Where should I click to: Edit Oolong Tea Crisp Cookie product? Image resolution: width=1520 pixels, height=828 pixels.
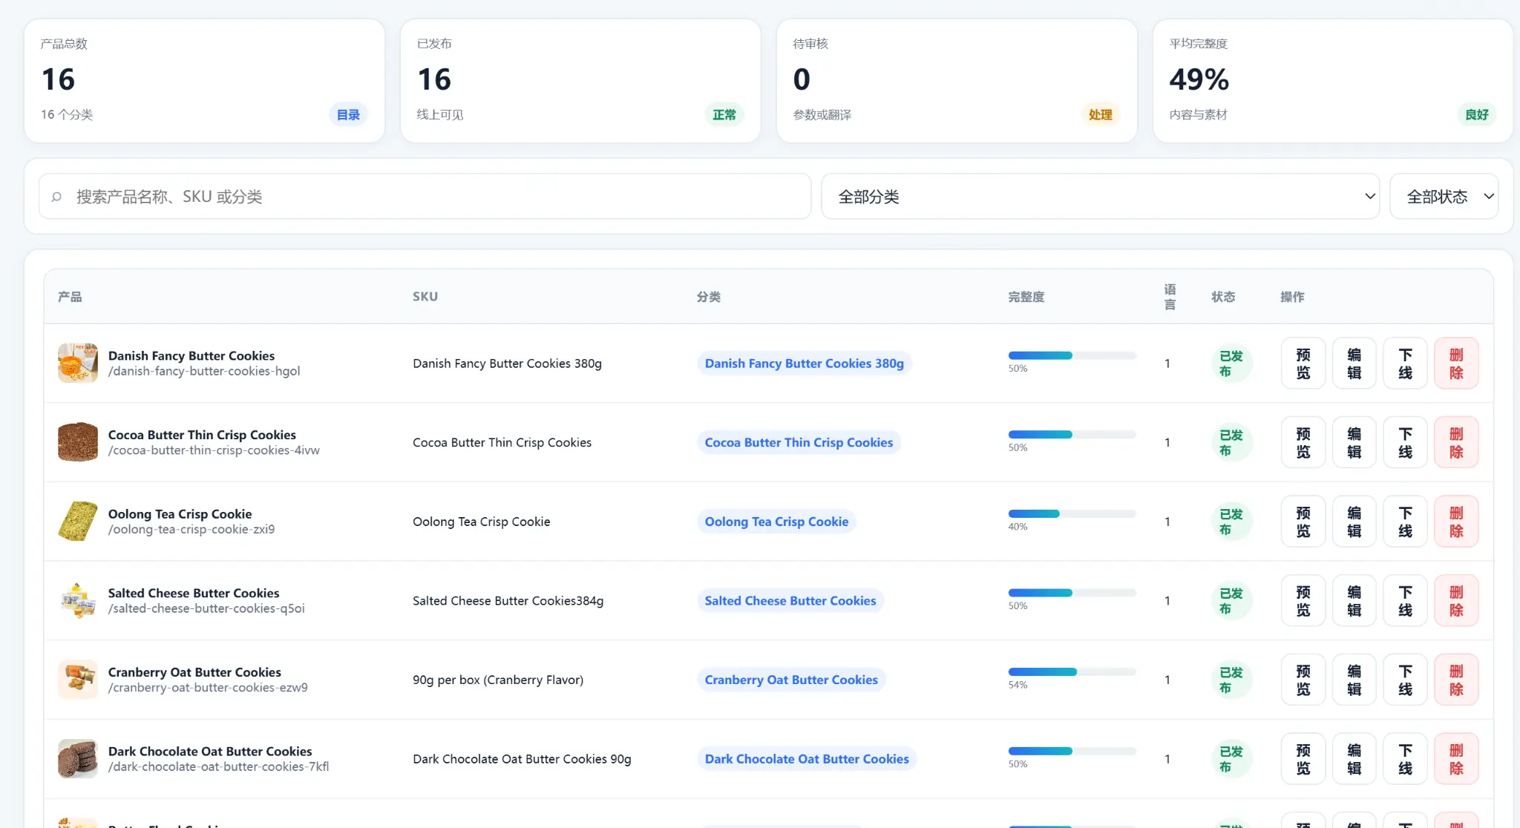pos(1354,522)
